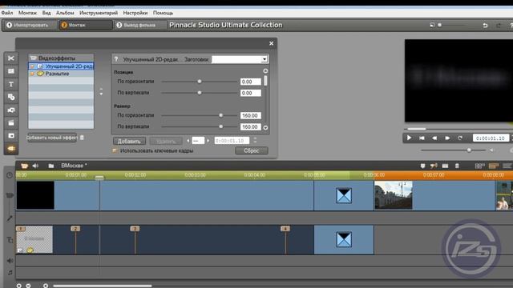Screen dimensions: 513x288
Task: Add a timeline marker shield icon
Action: point(422,166)
